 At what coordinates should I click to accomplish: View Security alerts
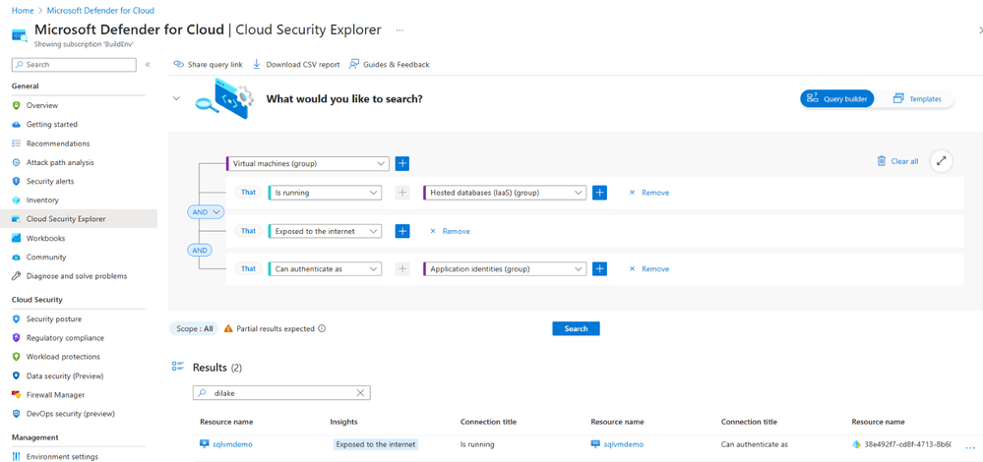(50, 181)
